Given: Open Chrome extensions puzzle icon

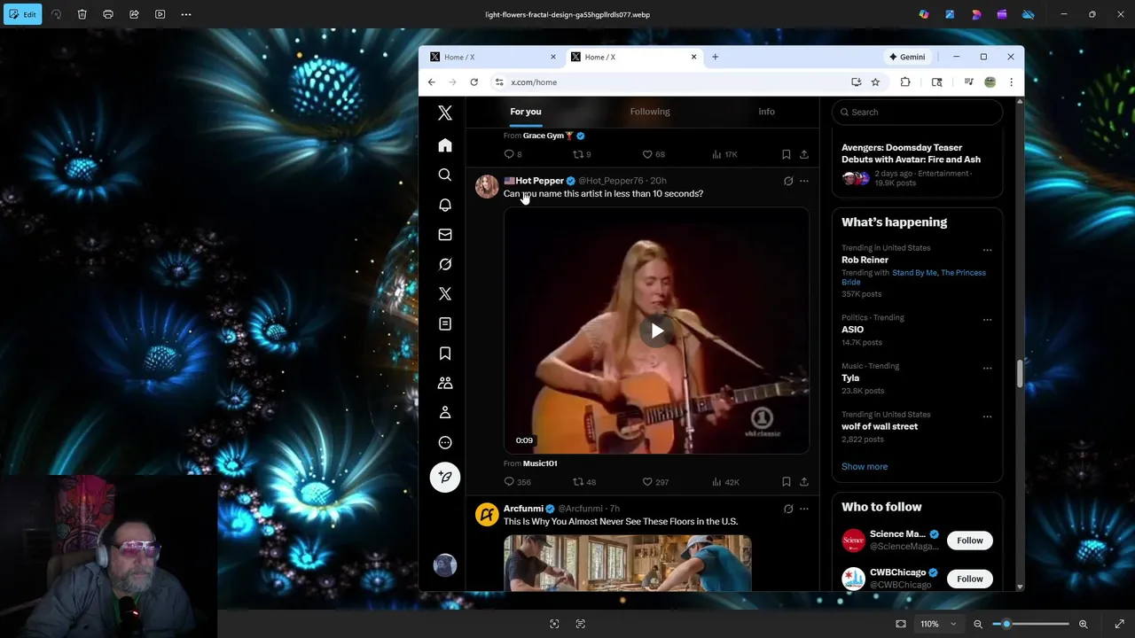Looking at the screenshot, I should coord(905,82).
